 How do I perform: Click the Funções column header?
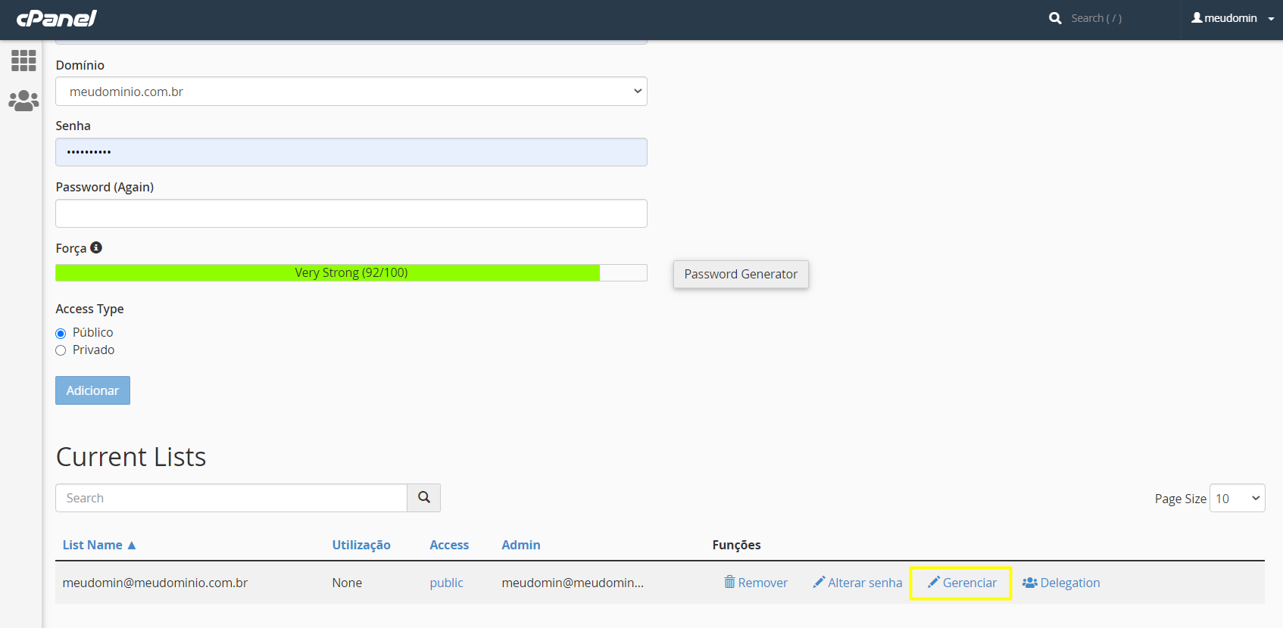point(736,545)
